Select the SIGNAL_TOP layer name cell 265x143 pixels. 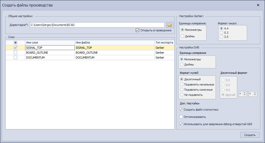(50, 48)
